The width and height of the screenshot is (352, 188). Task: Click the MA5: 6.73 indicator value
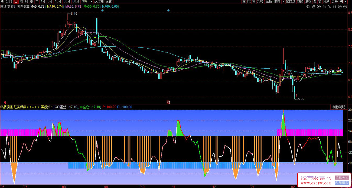click(x=38, y=7)
